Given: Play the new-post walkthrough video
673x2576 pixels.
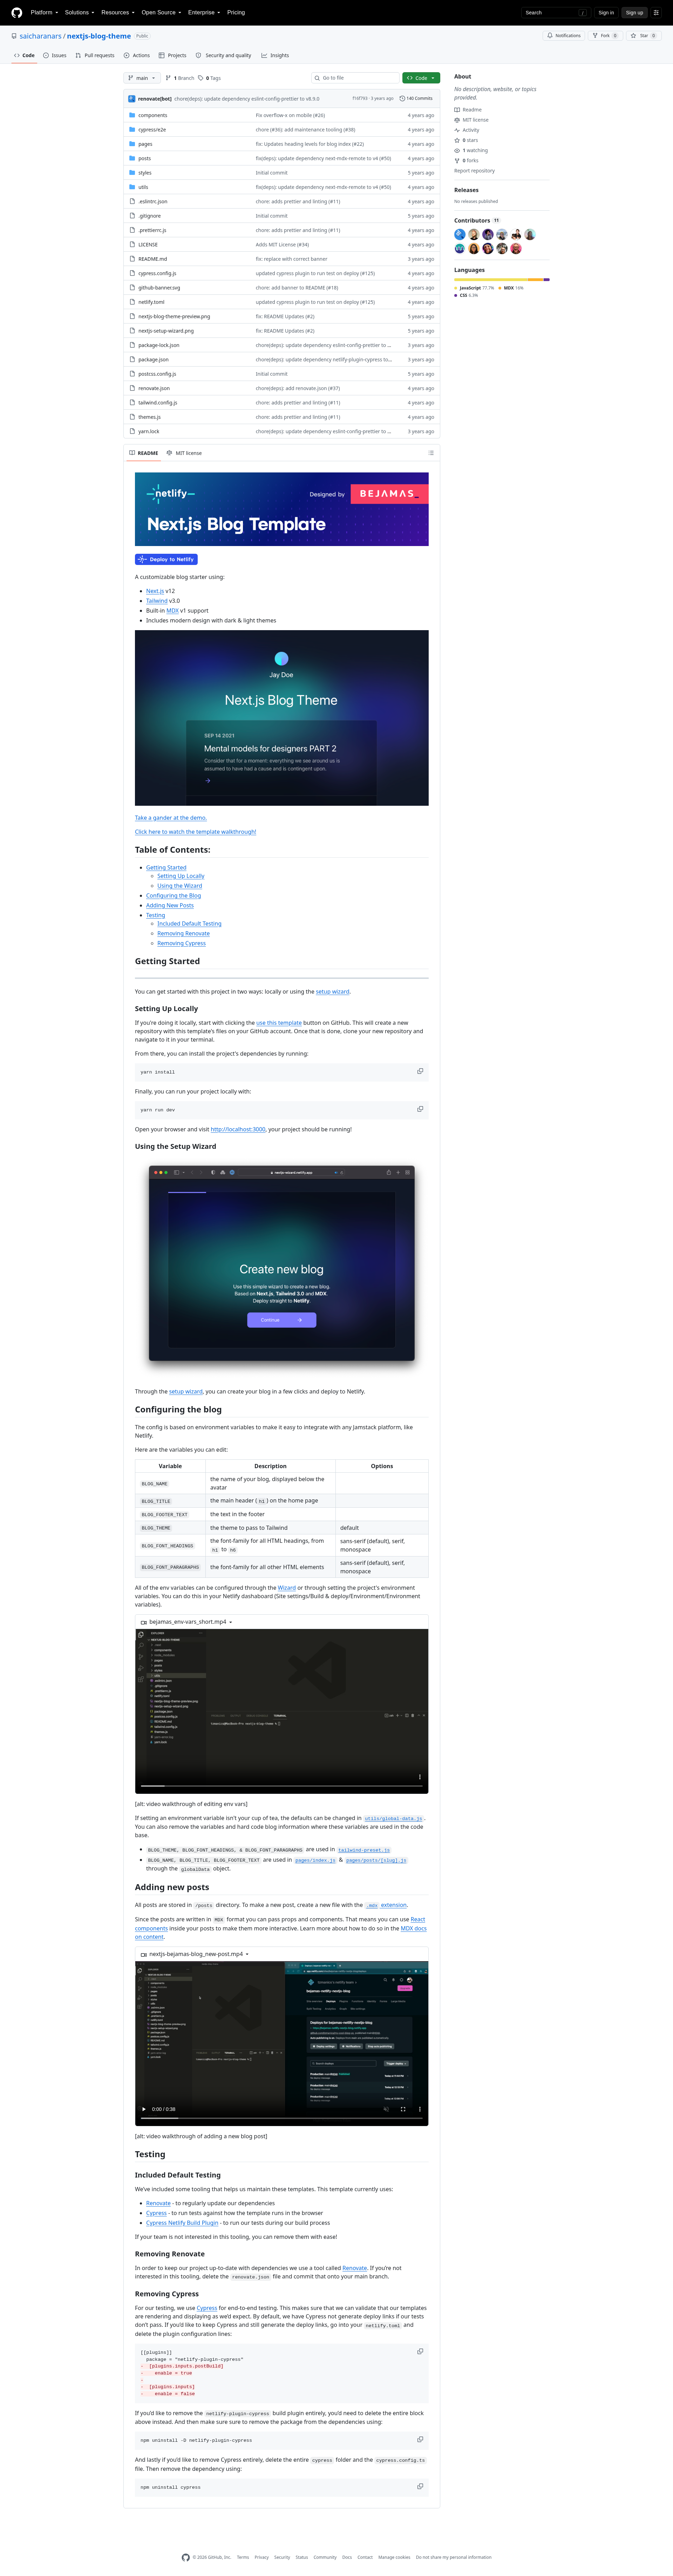Looking at the screenshot, I should pyautogui.click(x=144, y=2109).
